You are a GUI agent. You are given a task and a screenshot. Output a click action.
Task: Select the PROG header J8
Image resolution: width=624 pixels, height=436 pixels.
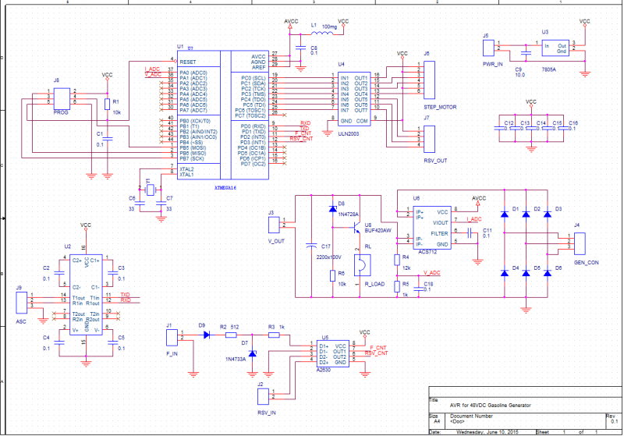61,97
